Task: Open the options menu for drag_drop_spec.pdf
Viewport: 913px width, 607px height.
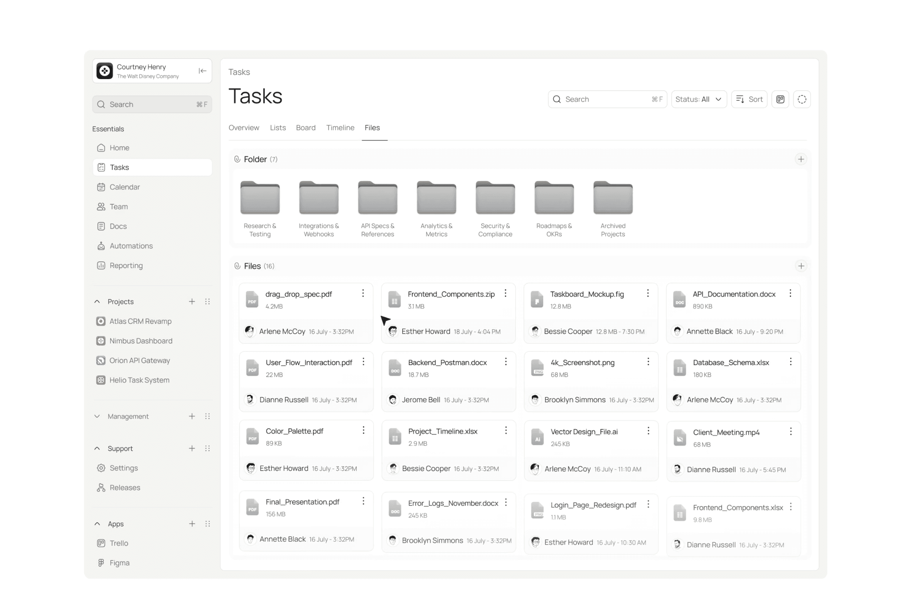Action: coord(363,293)
